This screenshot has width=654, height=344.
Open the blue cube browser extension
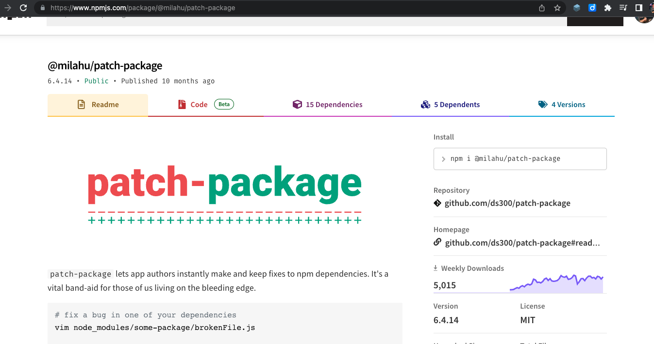coord(577,8)
